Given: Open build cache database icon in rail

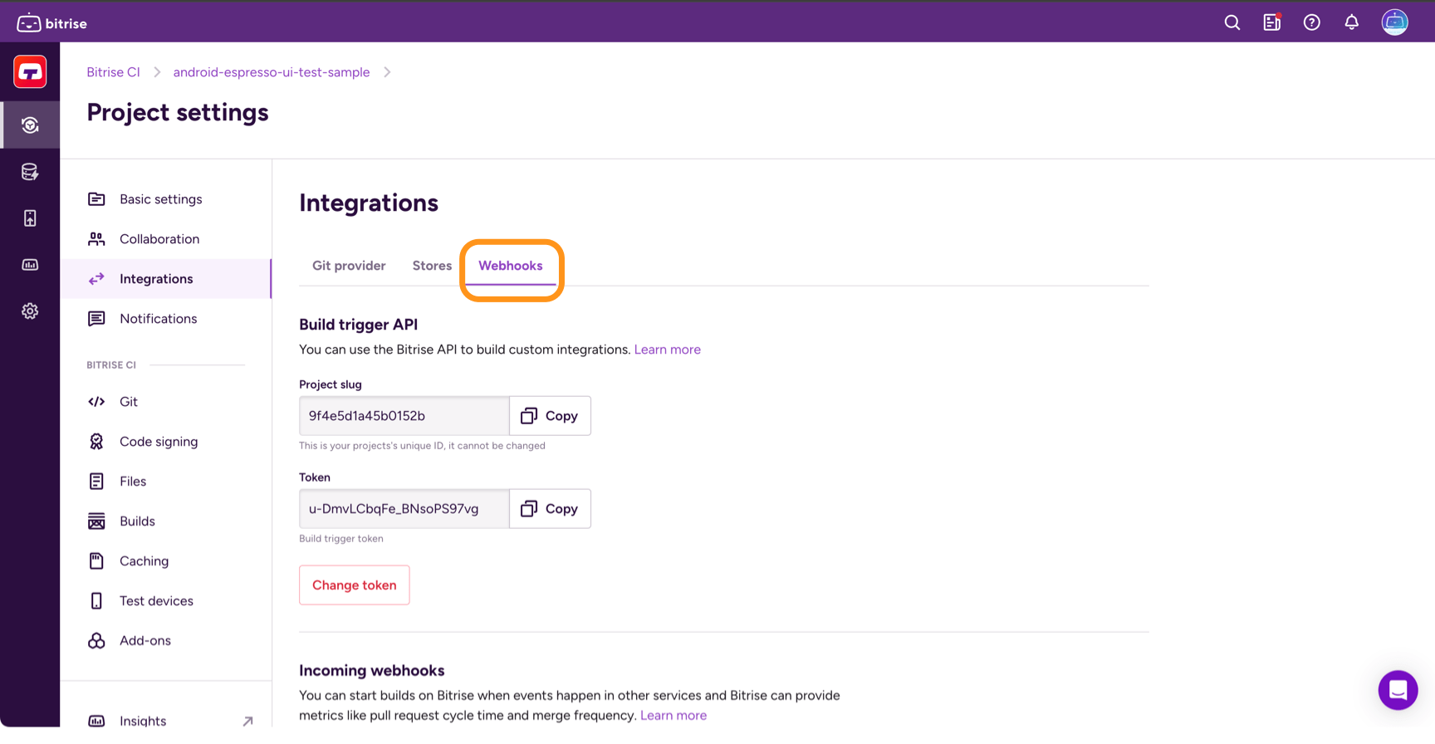Looking at the screenshot, I should coord(30,172).
